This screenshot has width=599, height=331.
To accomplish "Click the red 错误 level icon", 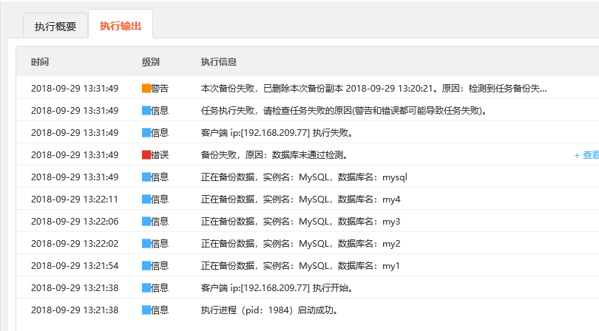I will [x=146, y=155].
